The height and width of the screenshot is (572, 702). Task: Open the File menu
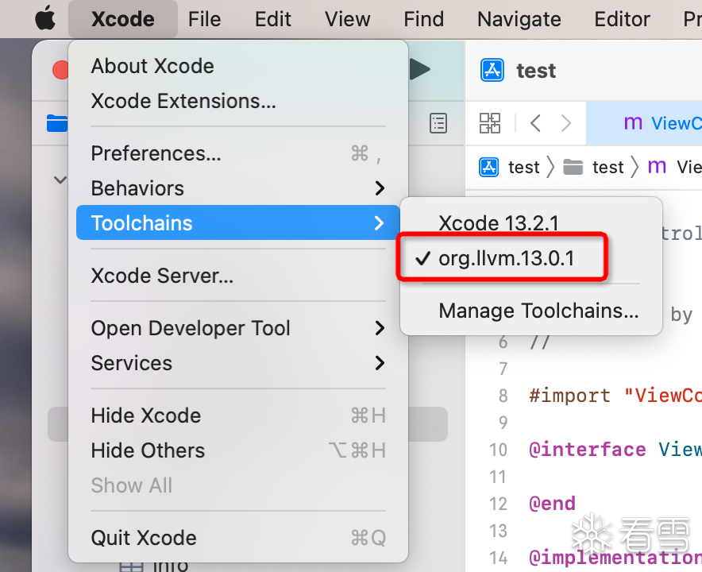coord(205,19)
